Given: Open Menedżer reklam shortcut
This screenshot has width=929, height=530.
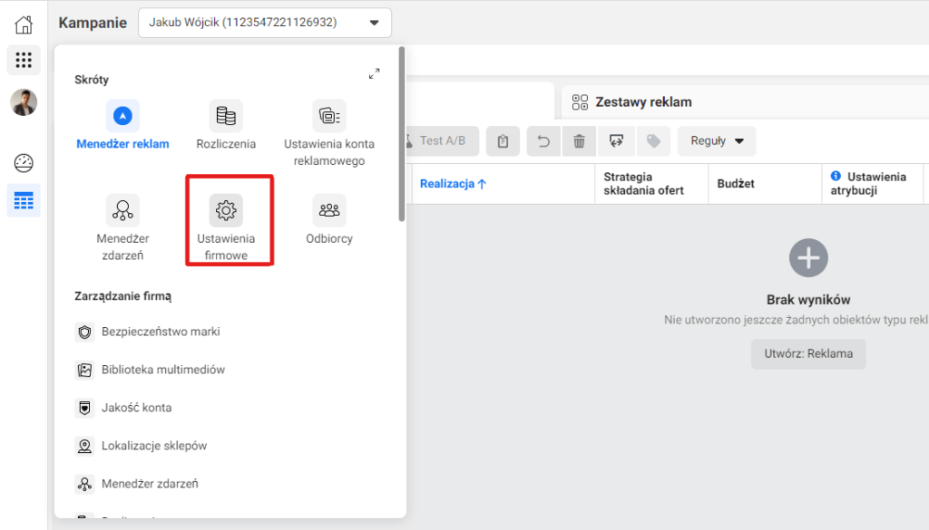Looking at the screenshot, I should click(122, 125).
